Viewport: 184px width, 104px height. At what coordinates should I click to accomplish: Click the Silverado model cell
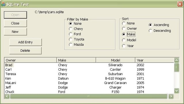coord(115,65)
